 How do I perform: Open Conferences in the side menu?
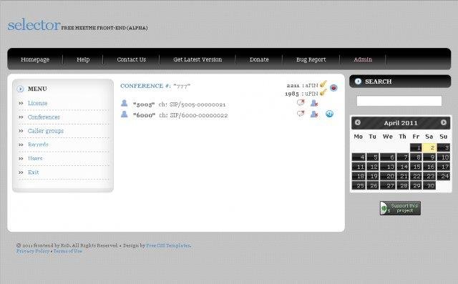click(x=44, y=117)
